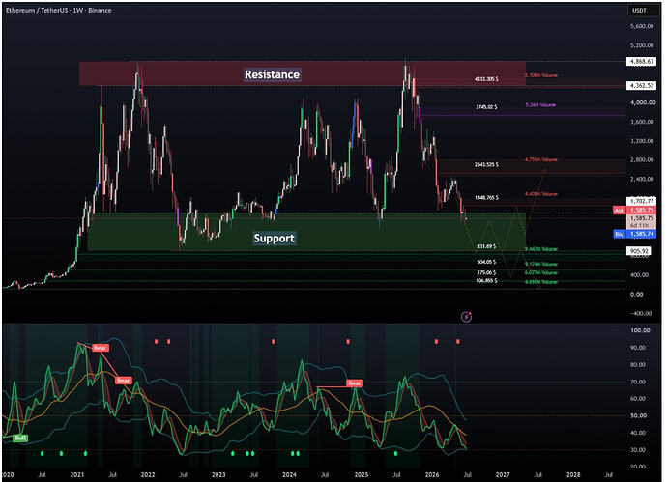This screenshot has height=482, width=666.
Task: Click the green 9.447M Volume label
Action: tap(540, 249)
